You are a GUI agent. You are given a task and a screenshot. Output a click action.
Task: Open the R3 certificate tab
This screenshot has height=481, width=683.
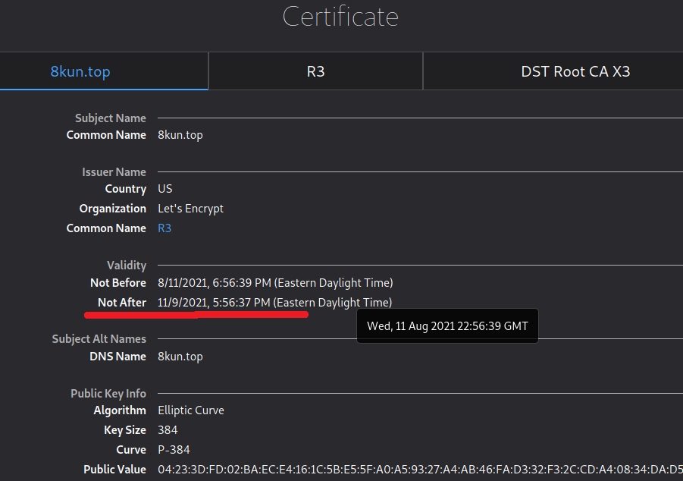316,71
